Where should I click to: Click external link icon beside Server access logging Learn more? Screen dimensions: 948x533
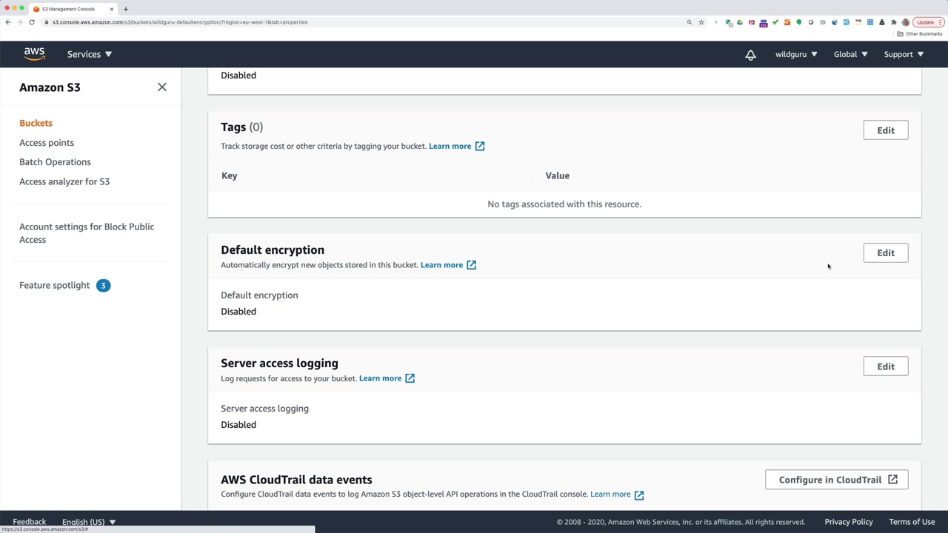(410, 378)
